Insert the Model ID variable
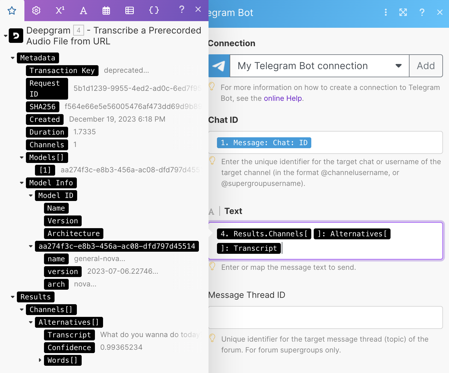449x373 pixels. pos(56,196)
